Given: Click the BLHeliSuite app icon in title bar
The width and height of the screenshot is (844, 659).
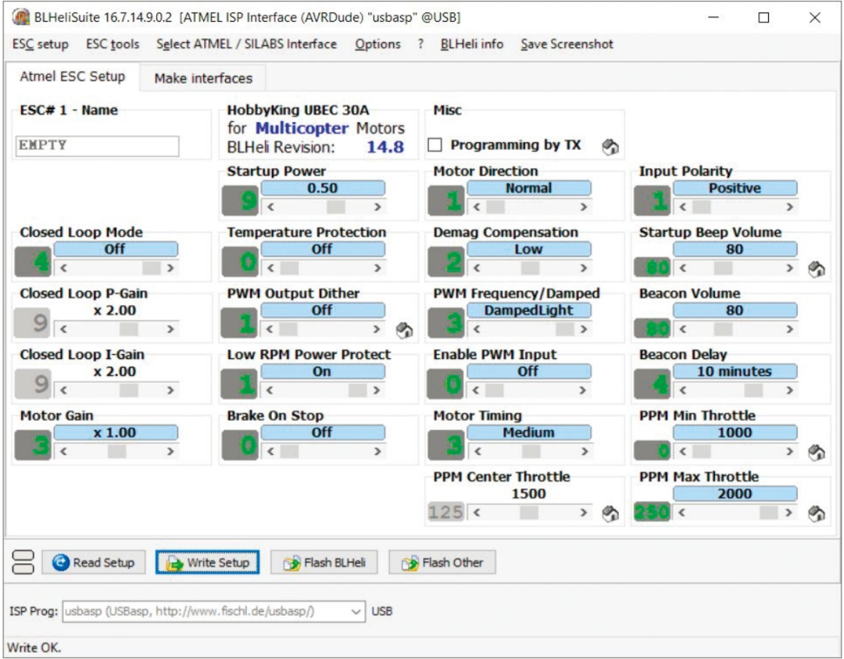Looking at the screenshot, I should click(21, 17).
